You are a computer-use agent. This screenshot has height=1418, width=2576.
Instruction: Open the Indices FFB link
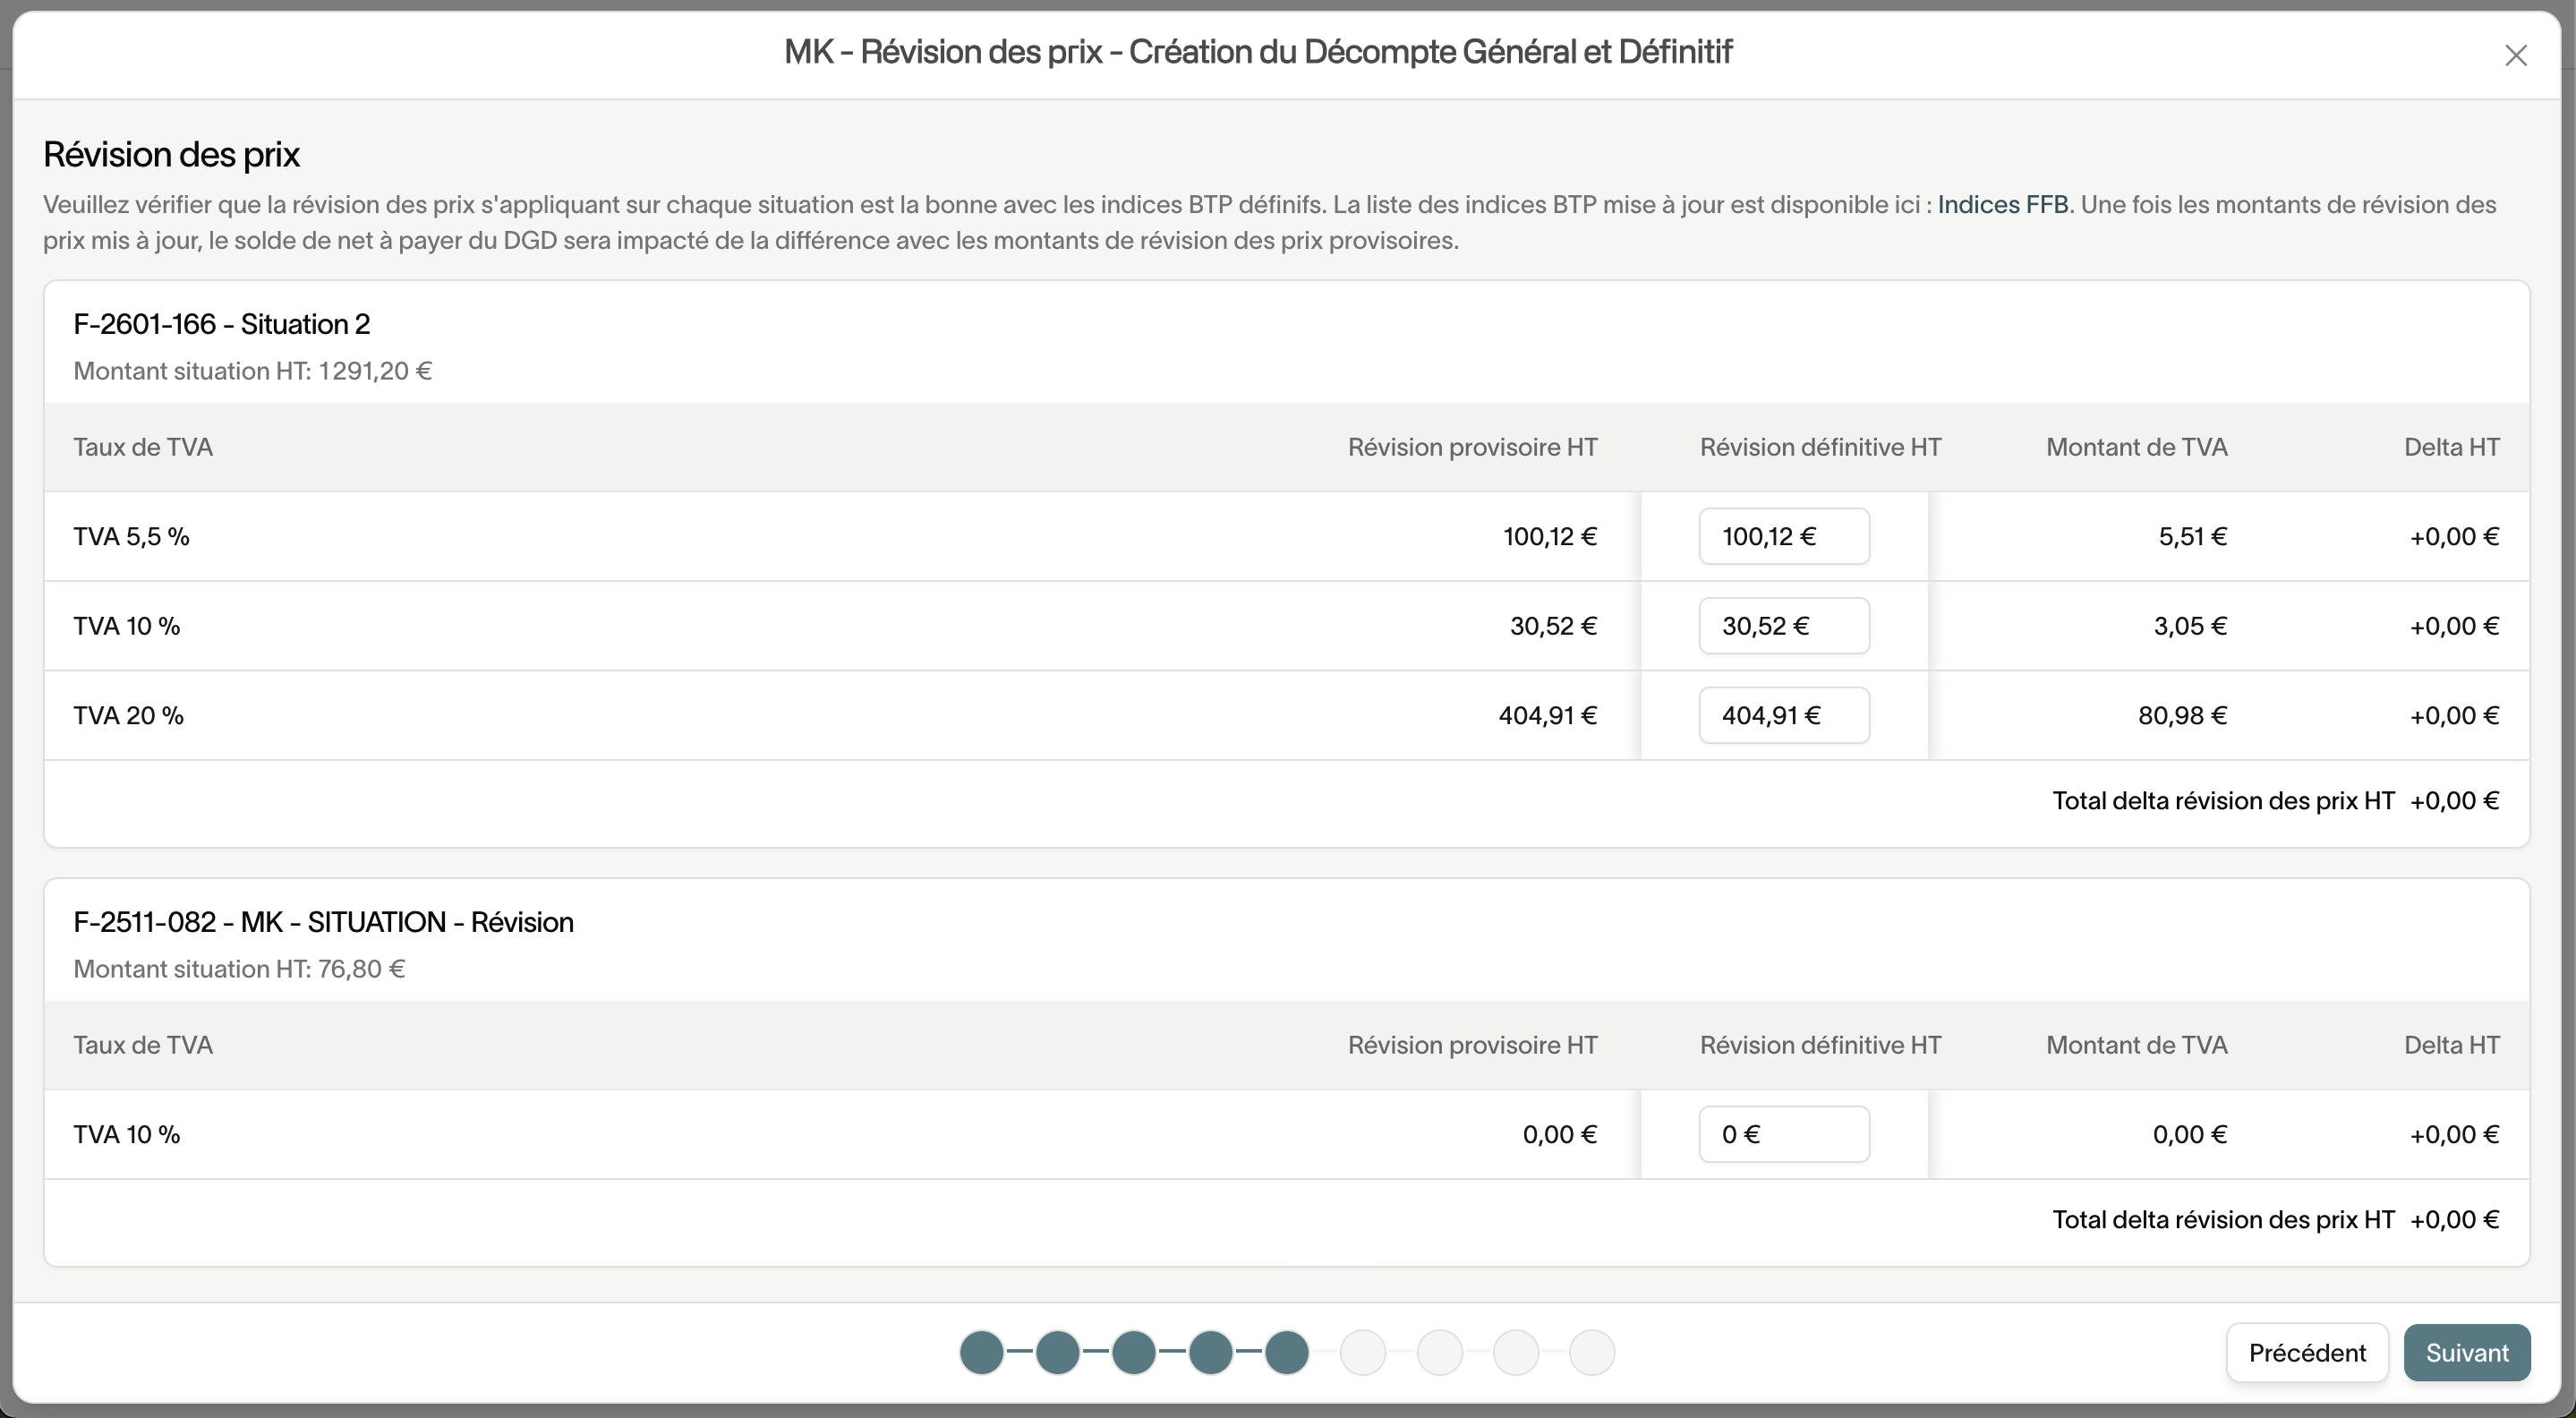[2002, 205]
